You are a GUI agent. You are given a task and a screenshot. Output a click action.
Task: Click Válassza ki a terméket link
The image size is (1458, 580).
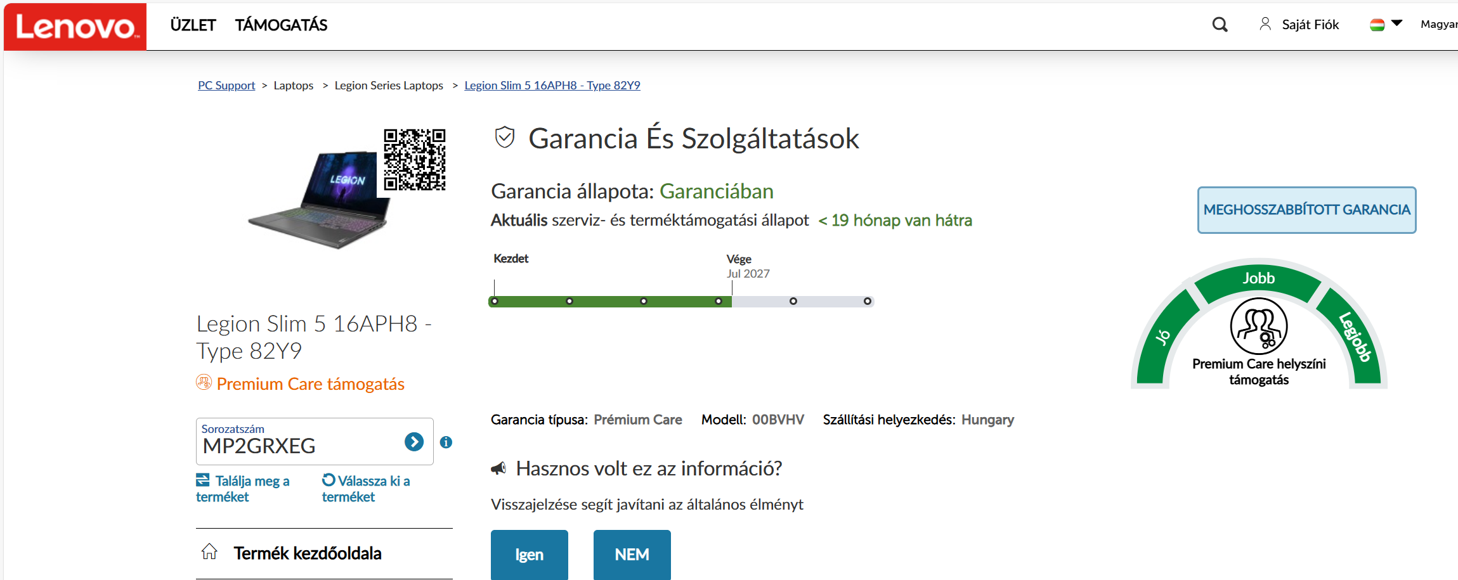366,489
